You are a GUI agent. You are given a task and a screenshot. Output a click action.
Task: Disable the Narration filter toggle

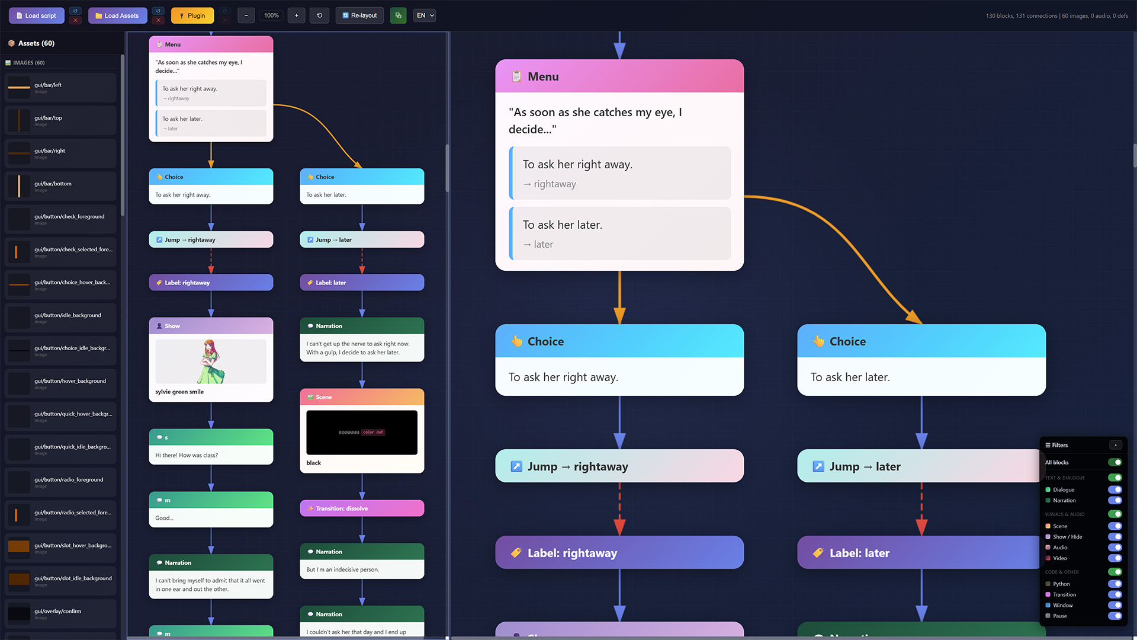click(1114, 500)
